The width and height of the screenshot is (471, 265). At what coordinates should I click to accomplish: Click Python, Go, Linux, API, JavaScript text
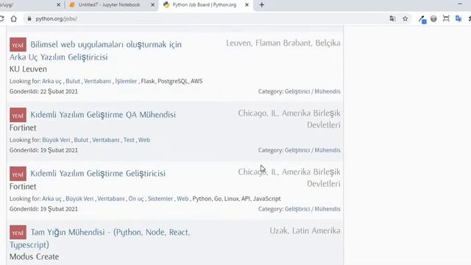tap(236, 199)
